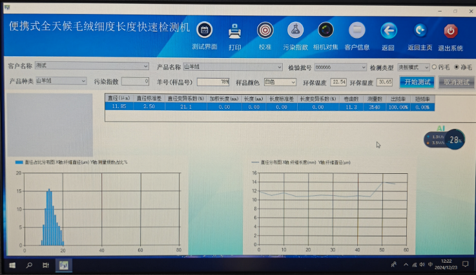Click the 羊号(样品号) input field
The height and width of the screenshot is (275, 476).
pyautogui.click(x=213, y=82)
